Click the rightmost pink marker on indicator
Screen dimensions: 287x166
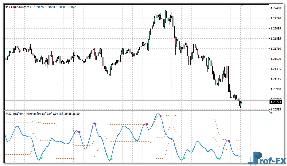229,141
